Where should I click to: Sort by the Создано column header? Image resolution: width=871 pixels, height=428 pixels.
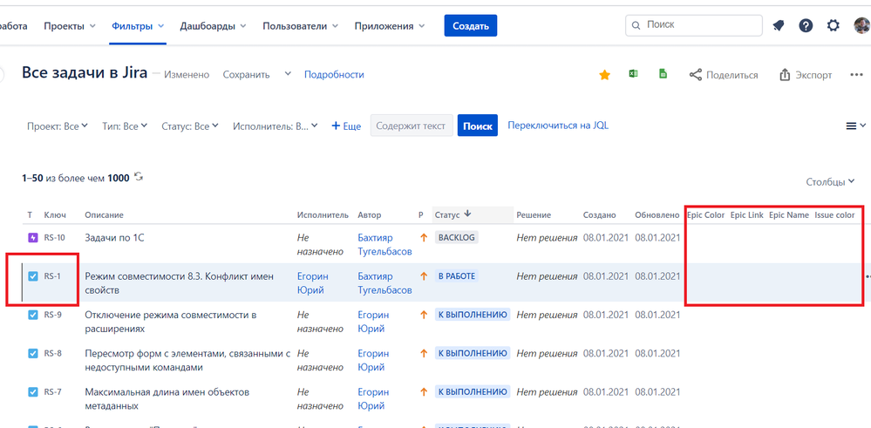599,214
